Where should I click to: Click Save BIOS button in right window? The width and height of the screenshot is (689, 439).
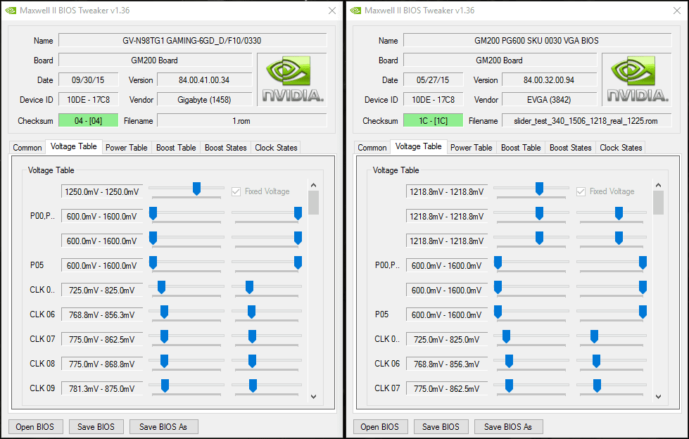coord(441,427)
